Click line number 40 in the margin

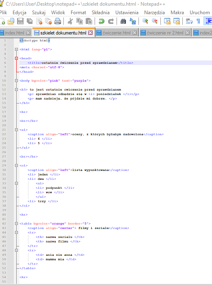(4, 215)
